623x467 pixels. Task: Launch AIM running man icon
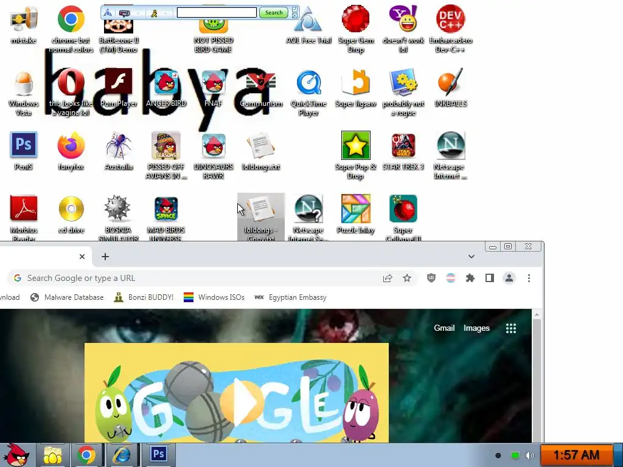[154, 13]
